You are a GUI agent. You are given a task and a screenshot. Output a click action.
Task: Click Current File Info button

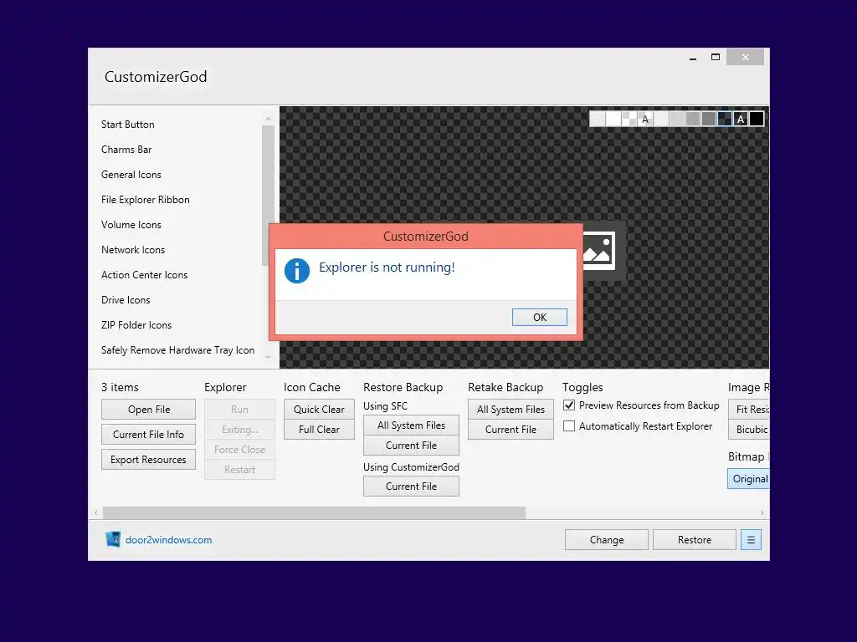point(148,435)
